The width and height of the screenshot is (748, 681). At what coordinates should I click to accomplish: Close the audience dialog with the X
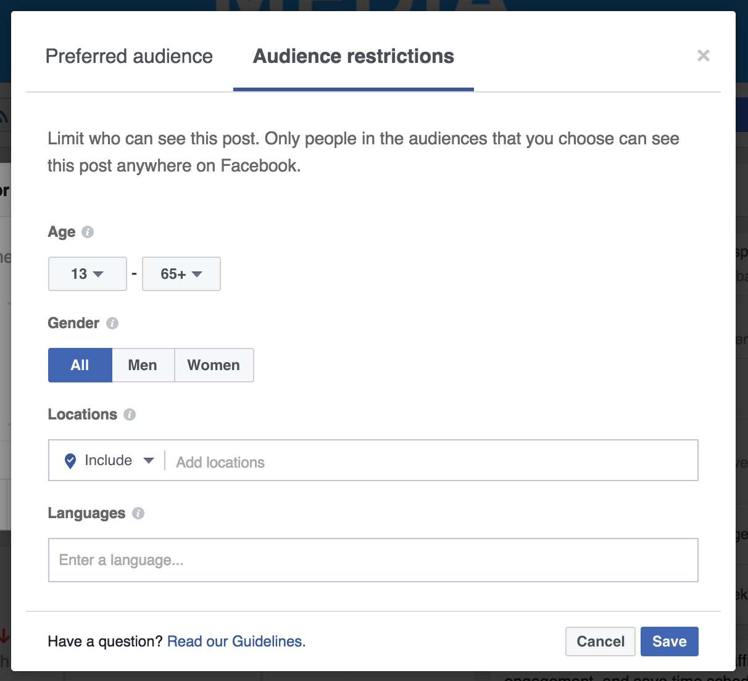[703, 56]
